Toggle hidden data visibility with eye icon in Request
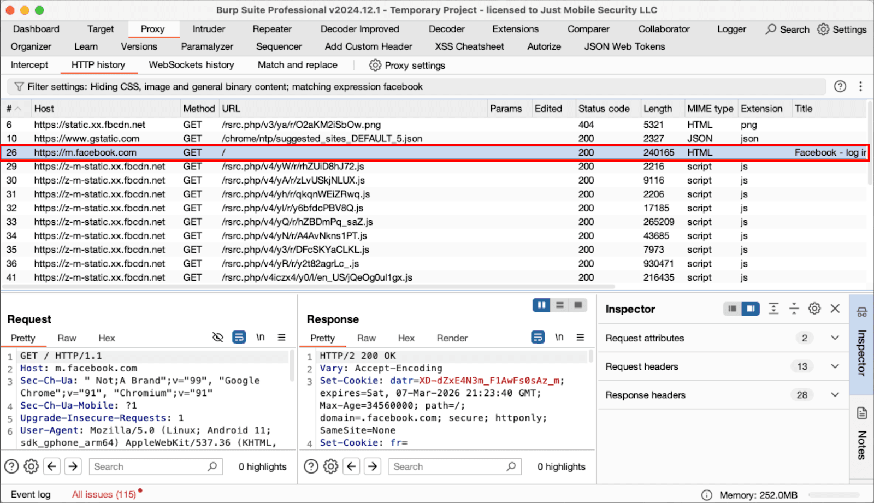Image resolution: width=874 pixels, height=503 pixels. coord(217,337)
